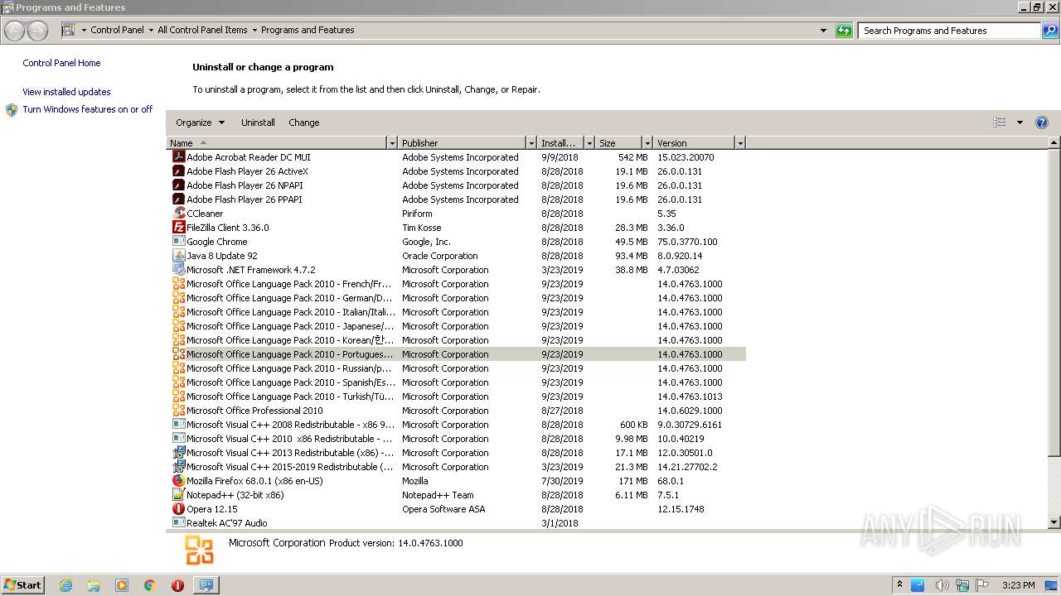Image resolution: width=1061 pixels, height=596 pixels.
Task: Open the Version column filter dropdown
Action: (x=740, y=143)
